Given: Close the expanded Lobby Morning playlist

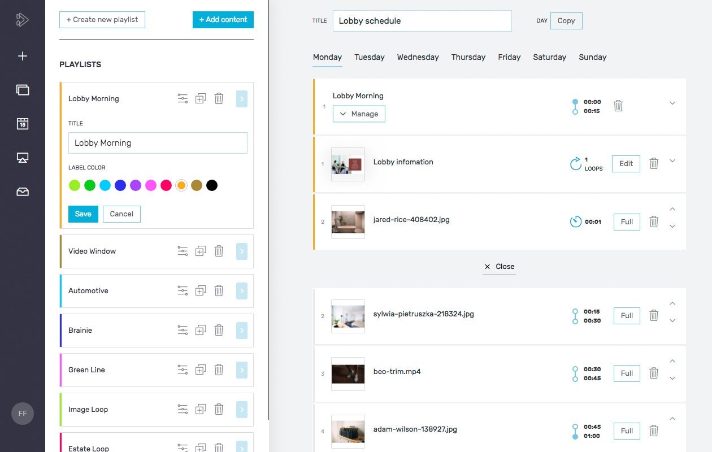Looking at the screenshot, I should (x=500, y=267).
